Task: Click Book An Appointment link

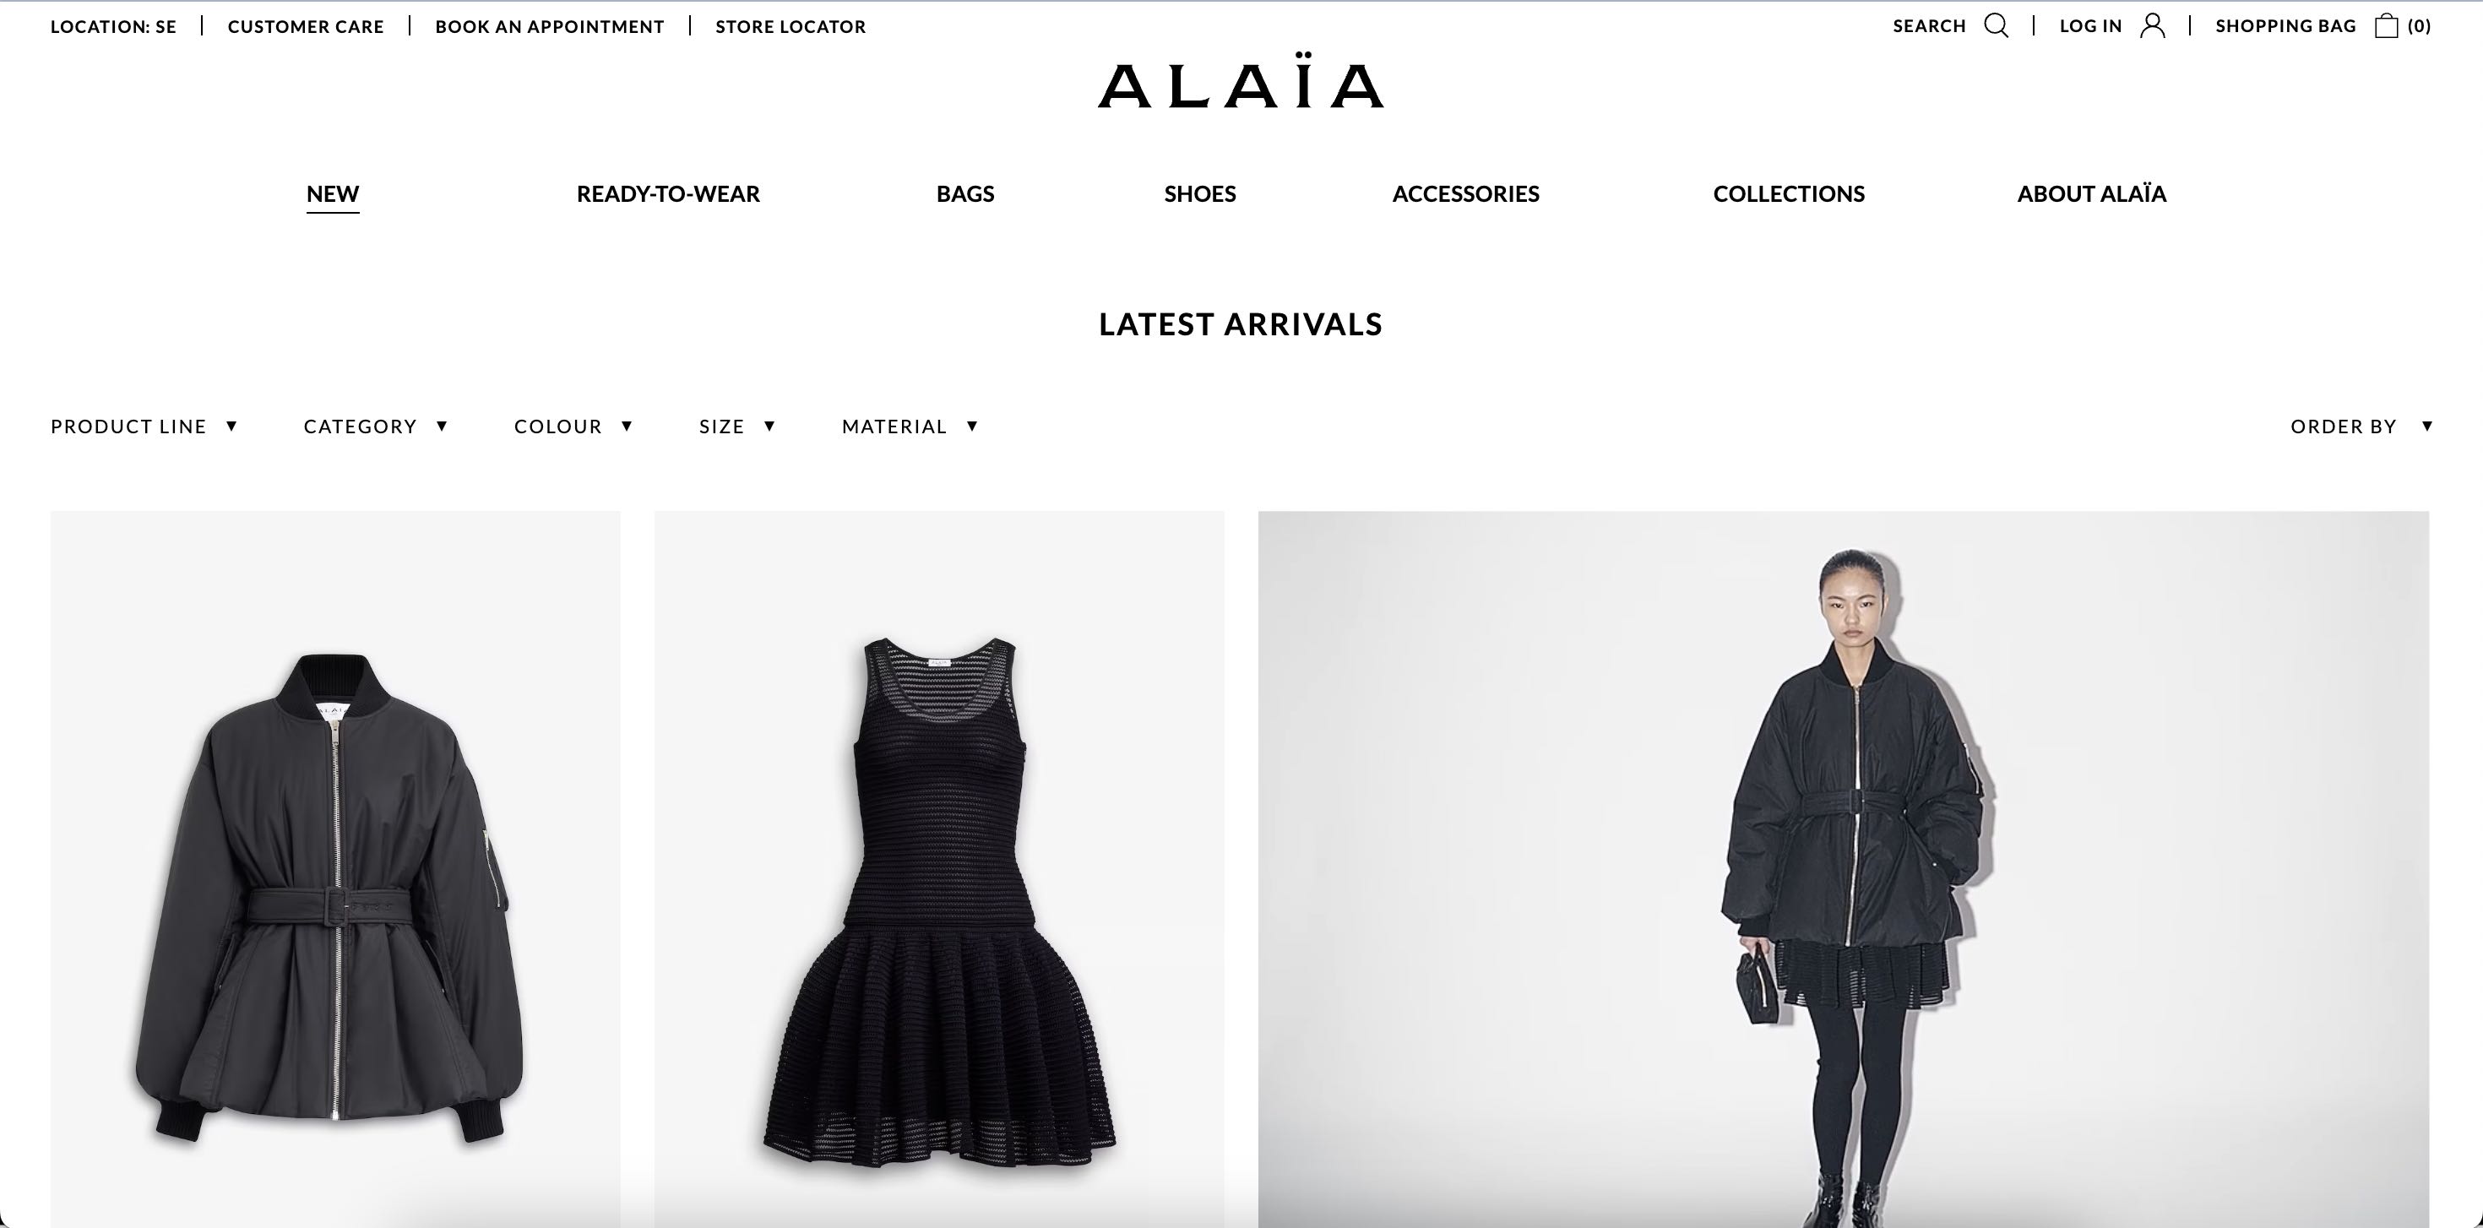Action: tap(550, 27)
